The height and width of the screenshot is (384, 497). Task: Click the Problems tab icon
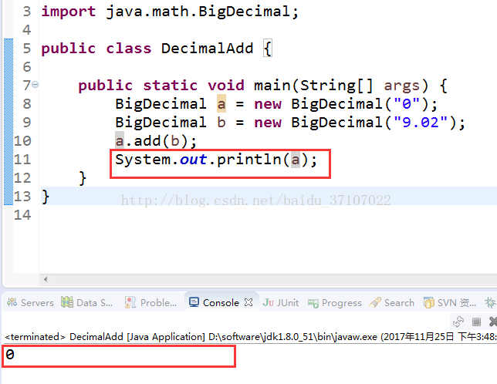(x=130, y=302)
